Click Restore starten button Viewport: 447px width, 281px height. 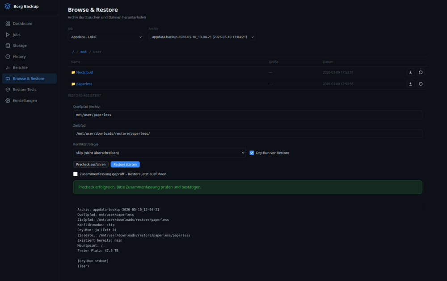(x=125, y=165)
